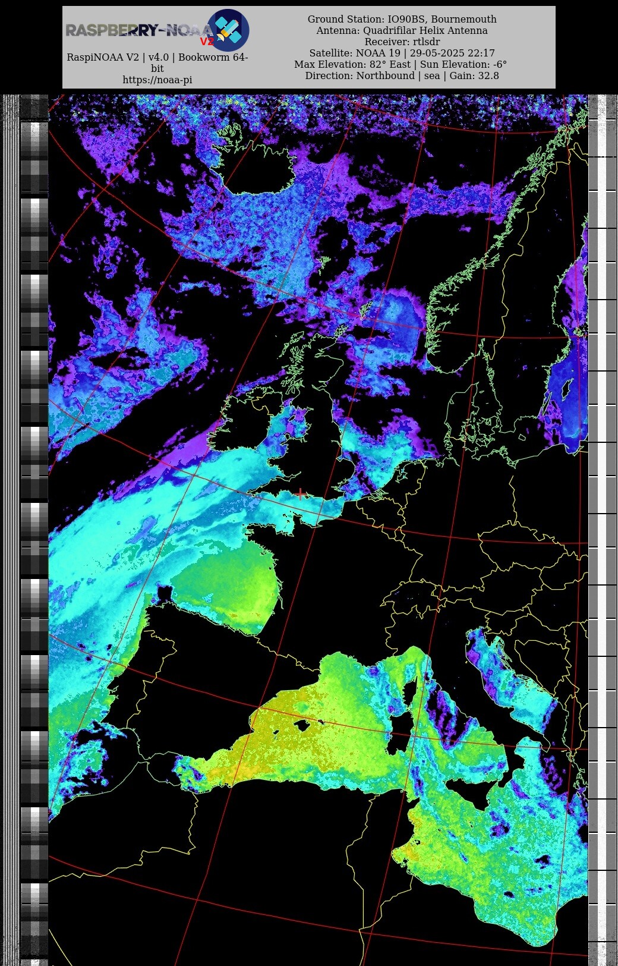Select the 'Receiver: rtlsdr' line
618x966 pixels.
pyautogui.click(x=402, y=42)
